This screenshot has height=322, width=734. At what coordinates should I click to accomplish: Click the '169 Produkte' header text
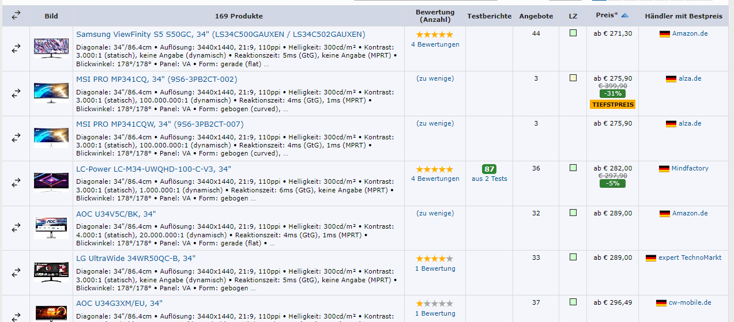click(x=239, y=16)
